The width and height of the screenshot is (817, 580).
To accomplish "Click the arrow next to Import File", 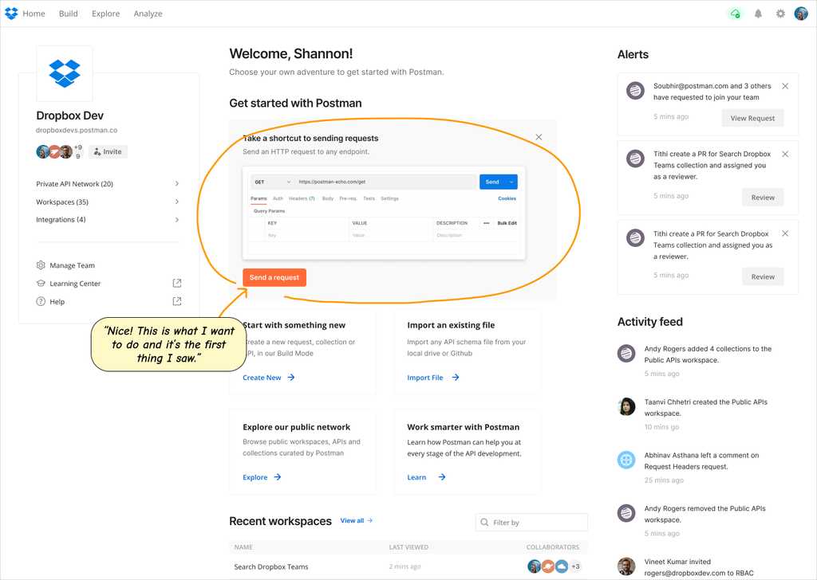I will coord(456,378).
